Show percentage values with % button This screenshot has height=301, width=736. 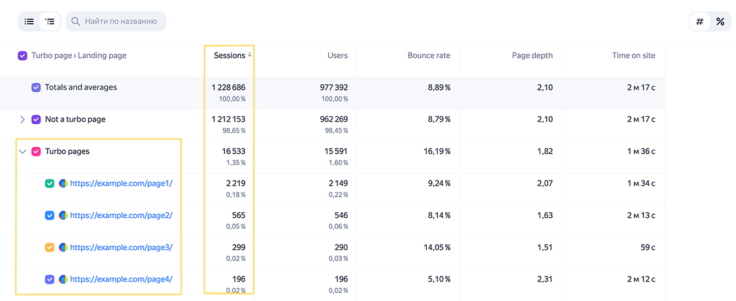point(720,21)
